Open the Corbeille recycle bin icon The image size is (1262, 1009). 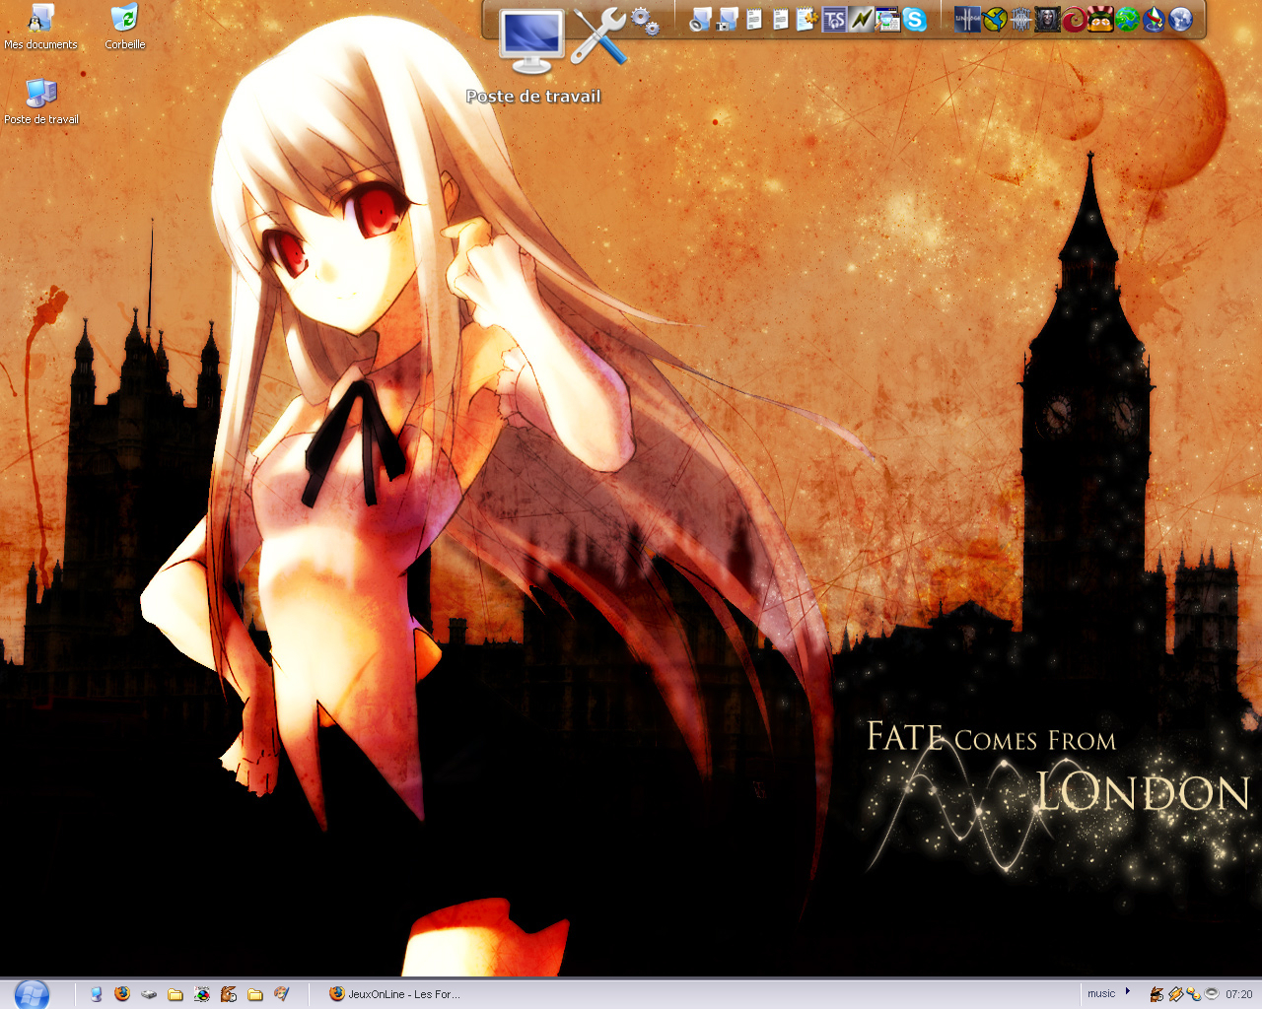coord(125,27)
